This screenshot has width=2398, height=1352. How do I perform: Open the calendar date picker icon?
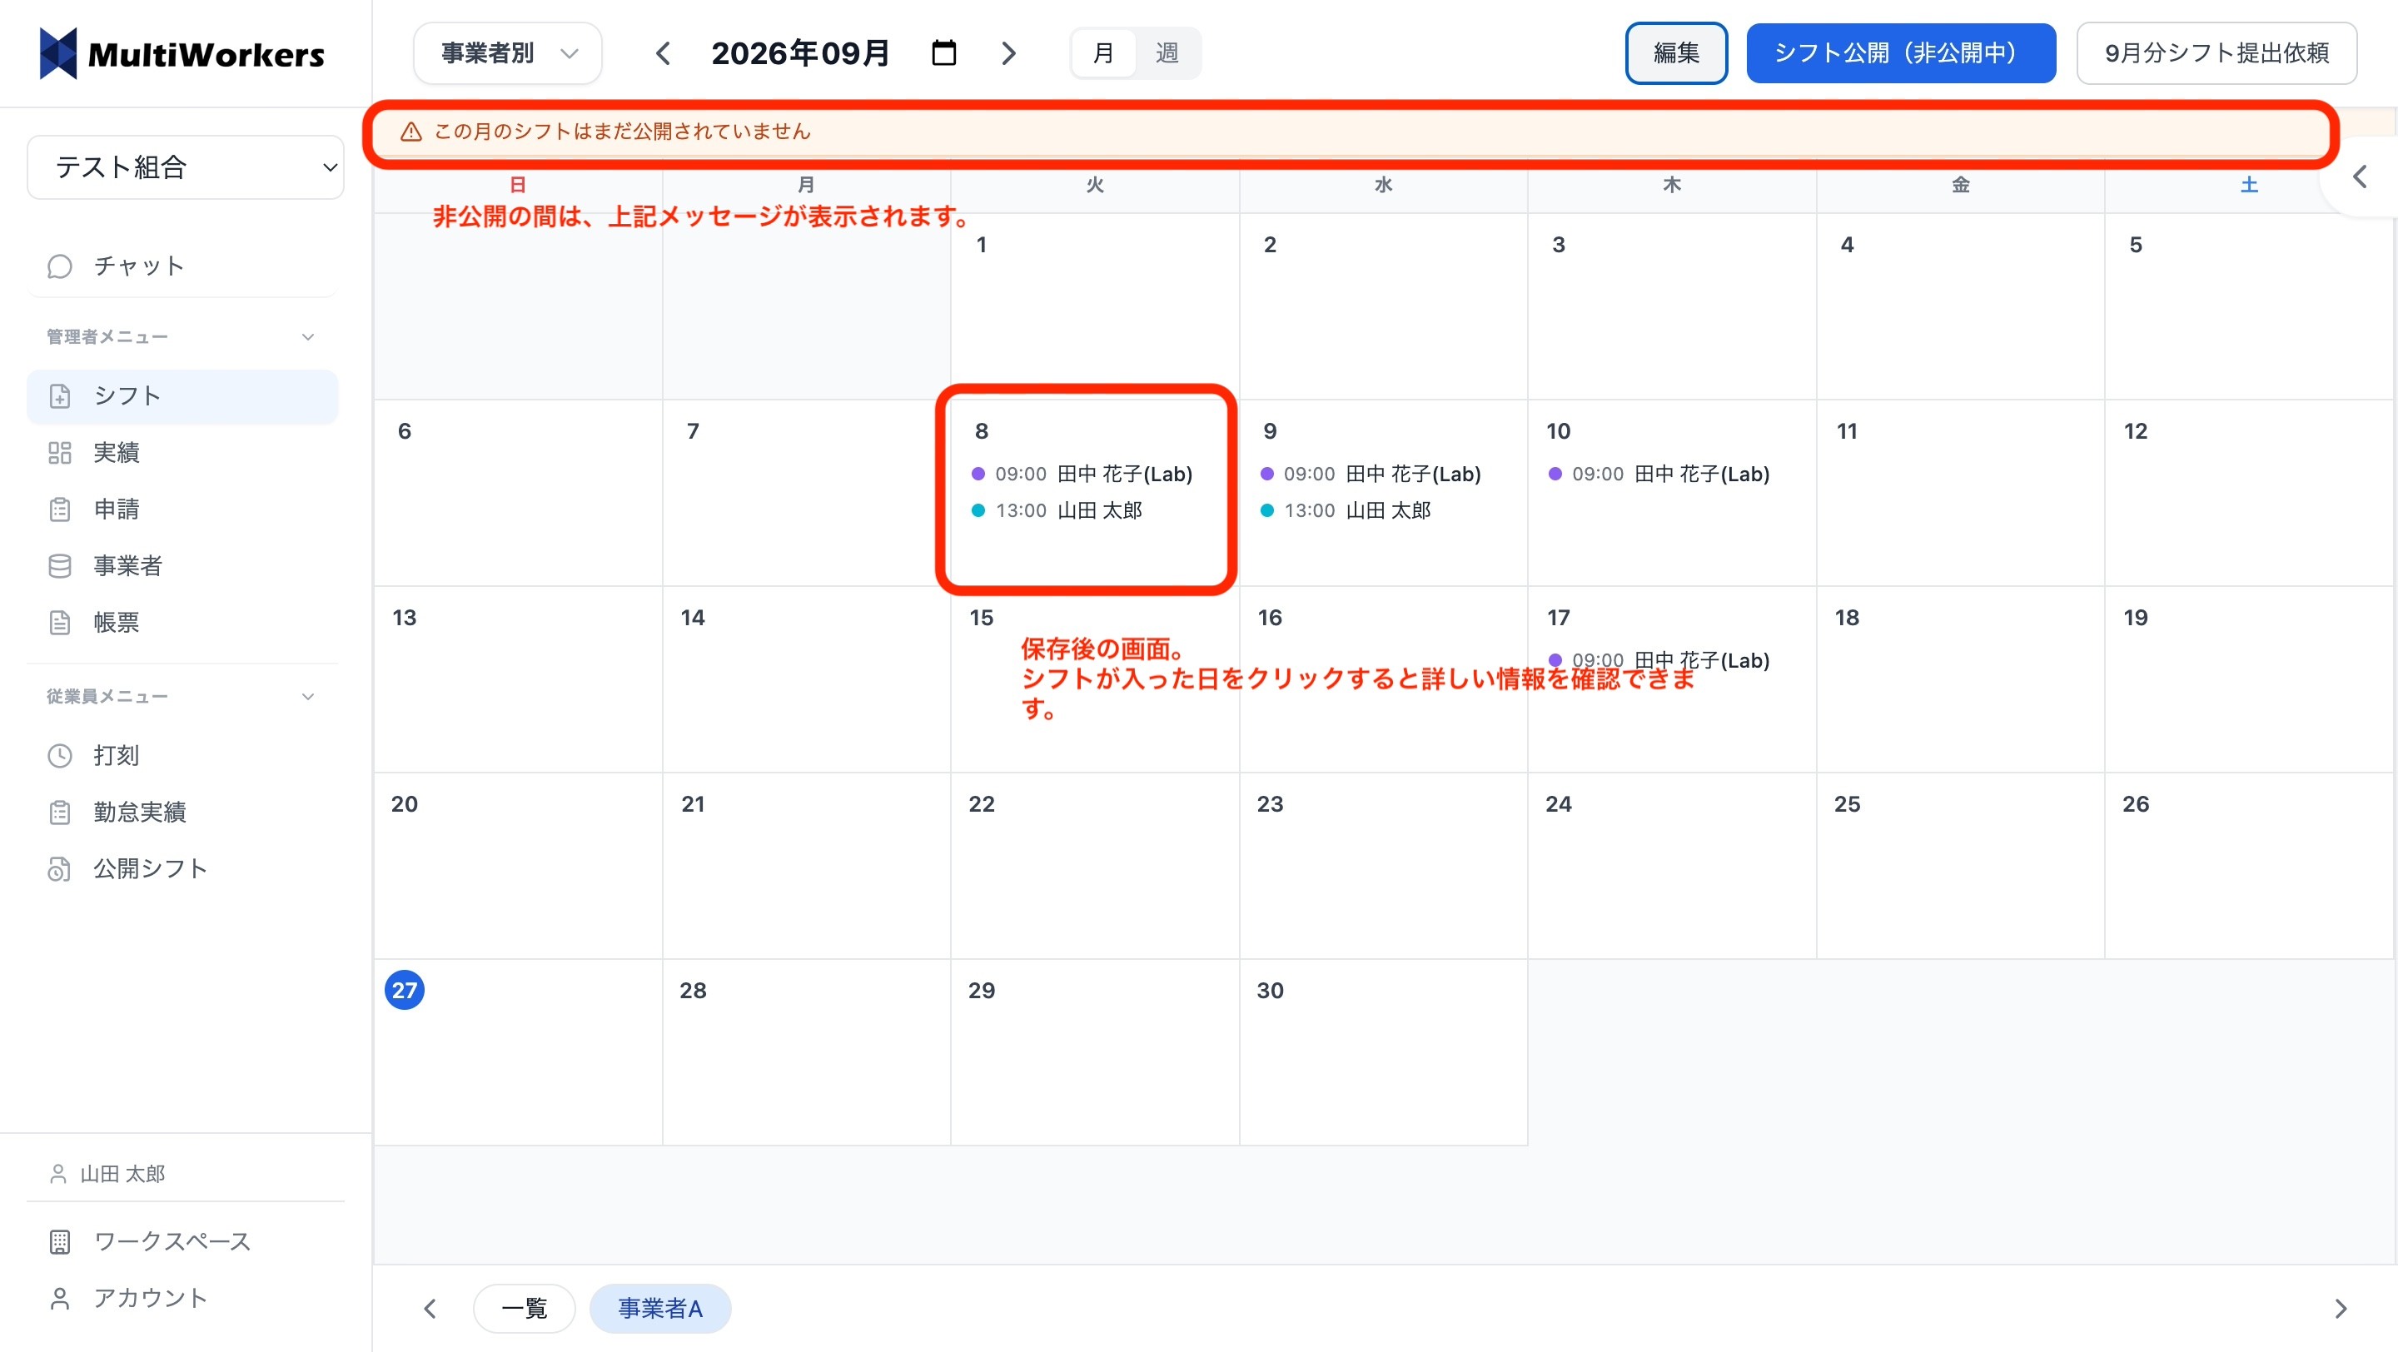(x=943, y=53)
